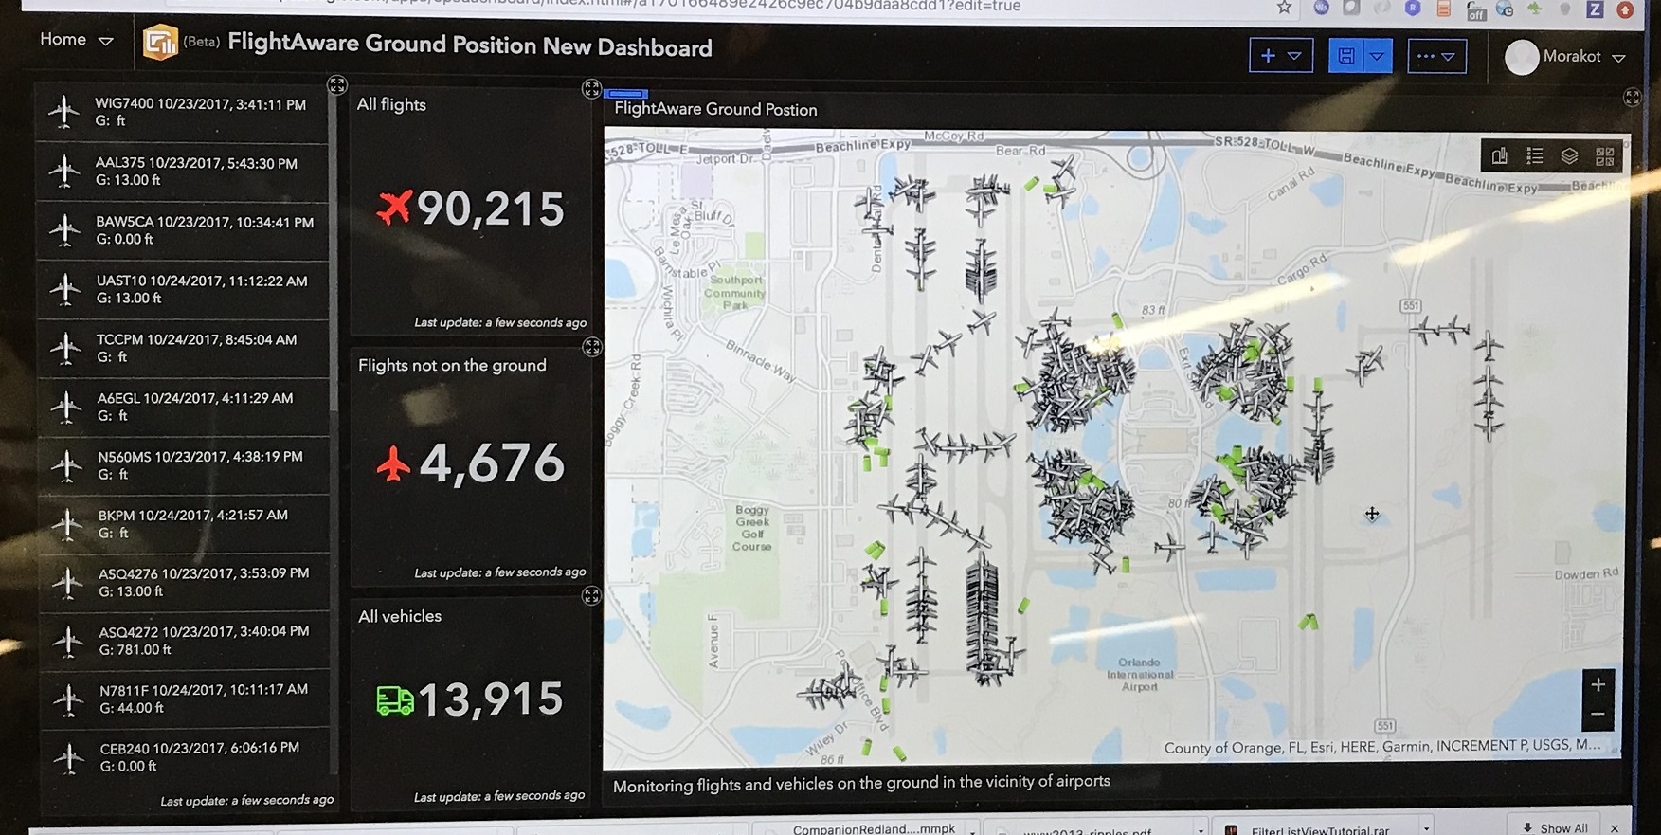The image size is (1661, 835).
Task: Maximize the All flights indicator panel
Action: tap(591, 89)
